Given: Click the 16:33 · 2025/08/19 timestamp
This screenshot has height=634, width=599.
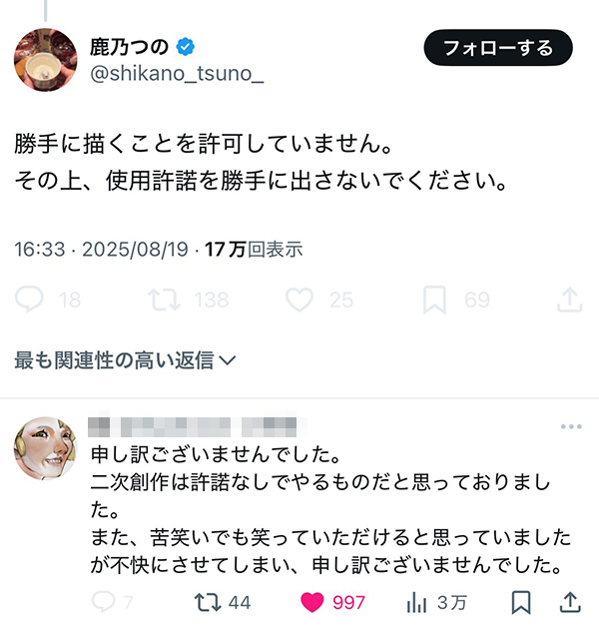Looking at the screenshot, I should click(x=100, y=249).
